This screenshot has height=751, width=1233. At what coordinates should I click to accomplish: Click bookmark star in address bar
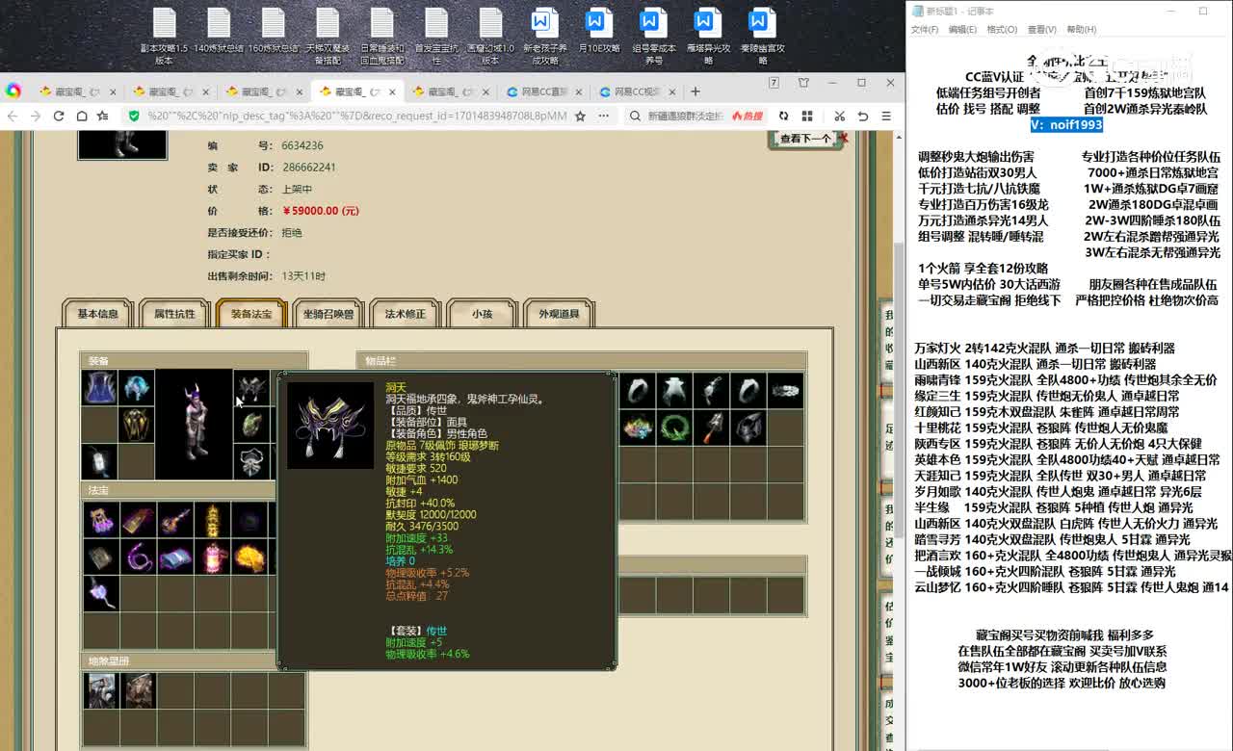click(580, 116)
